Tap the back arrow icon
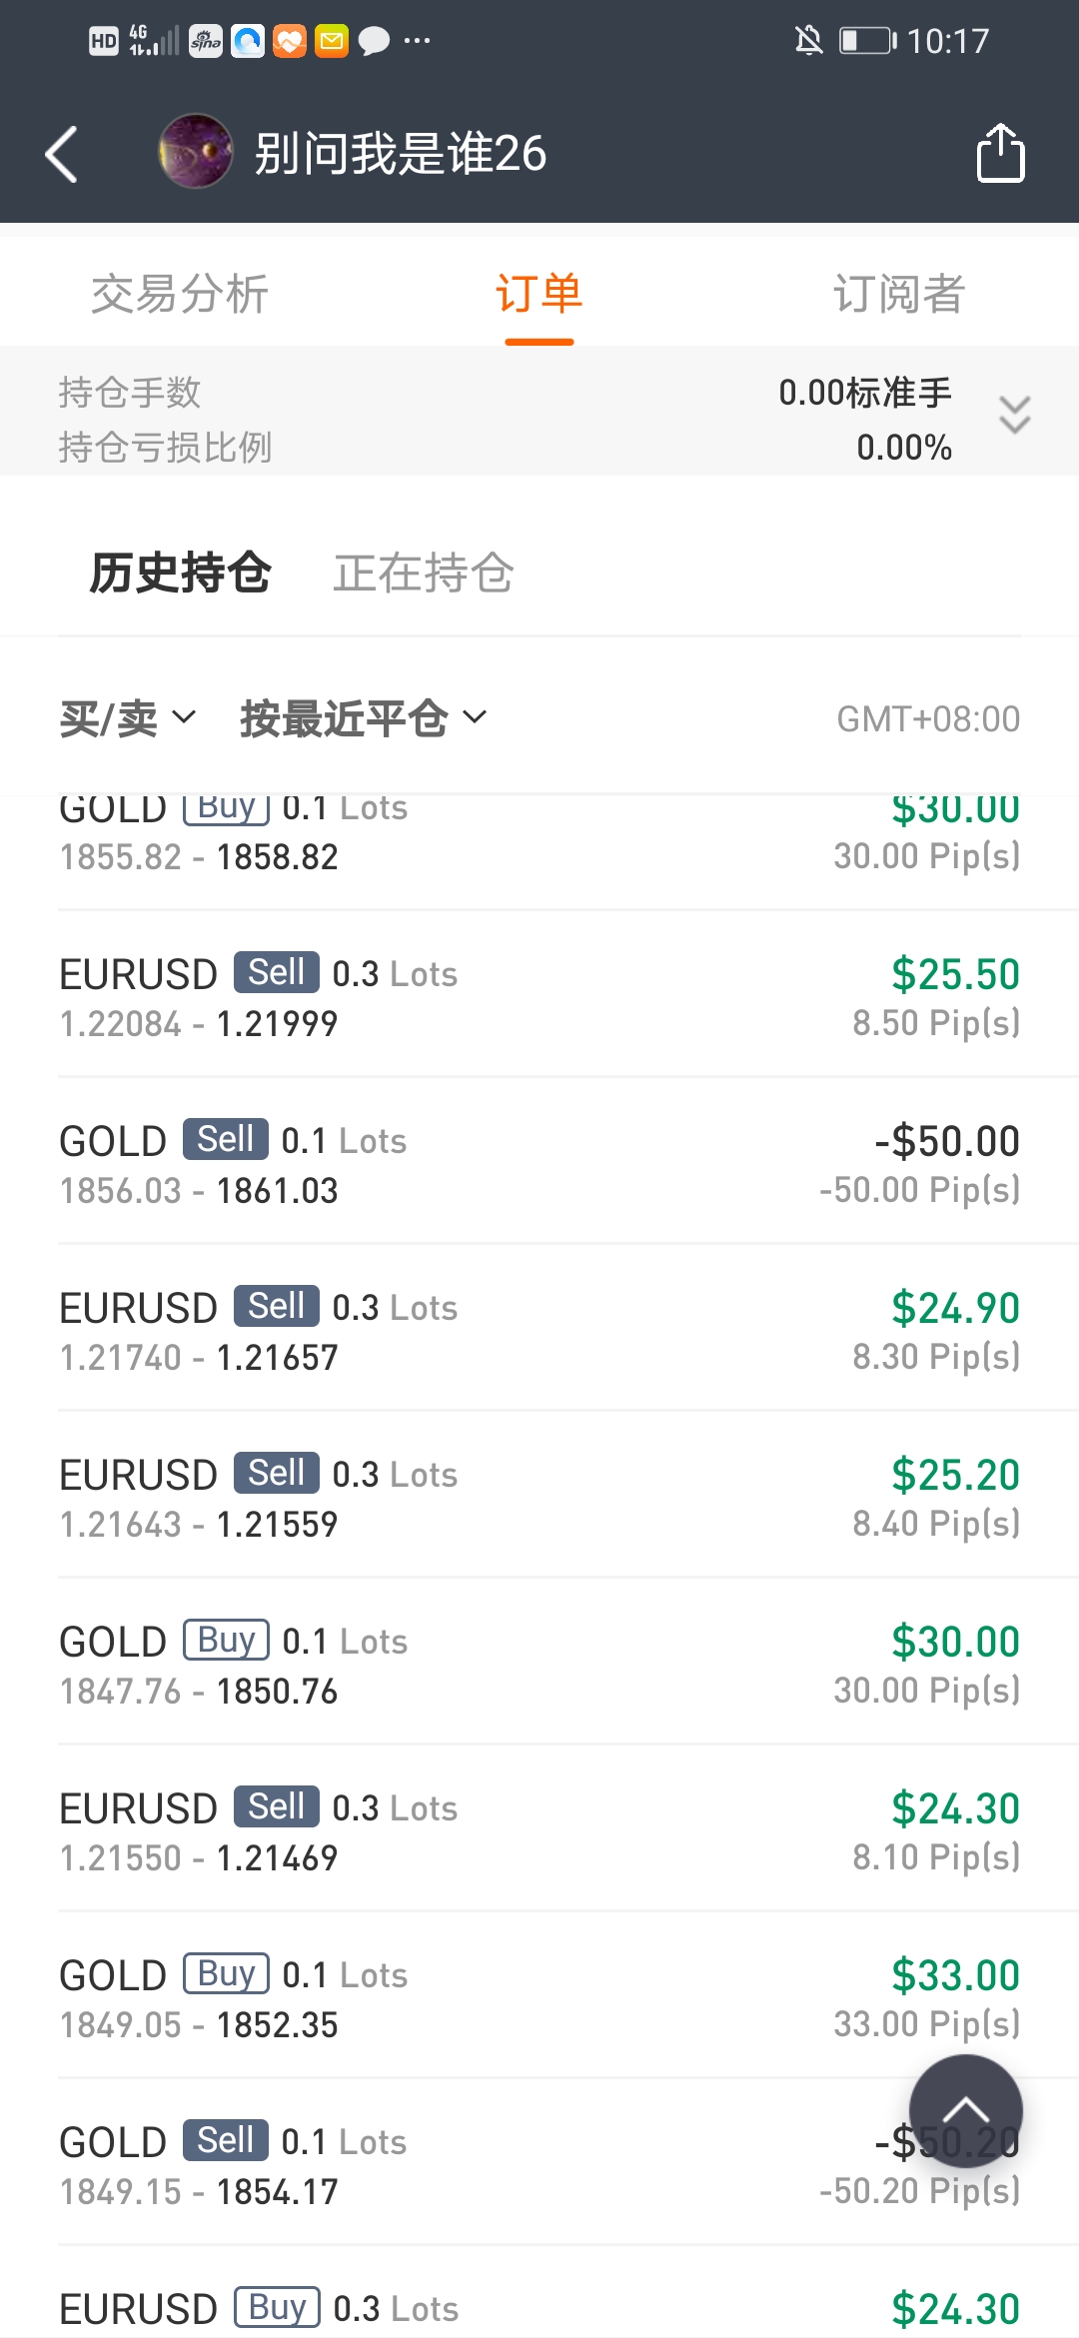1079x2338 pixels. [62, 154]
